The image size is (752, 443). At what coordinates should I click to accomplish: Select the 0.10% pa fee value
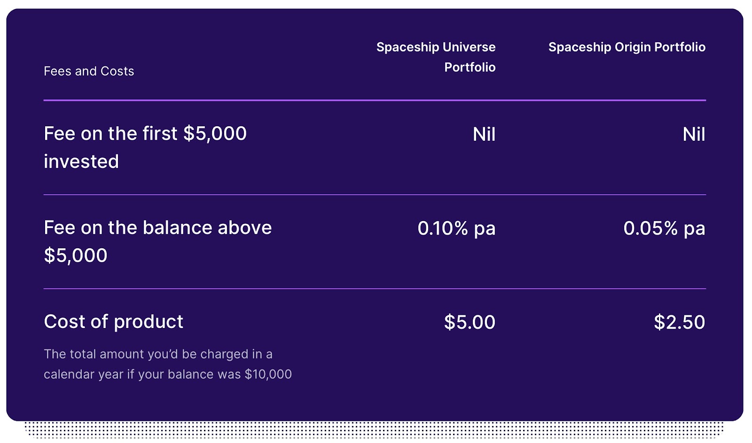click(x=456, y=229)
